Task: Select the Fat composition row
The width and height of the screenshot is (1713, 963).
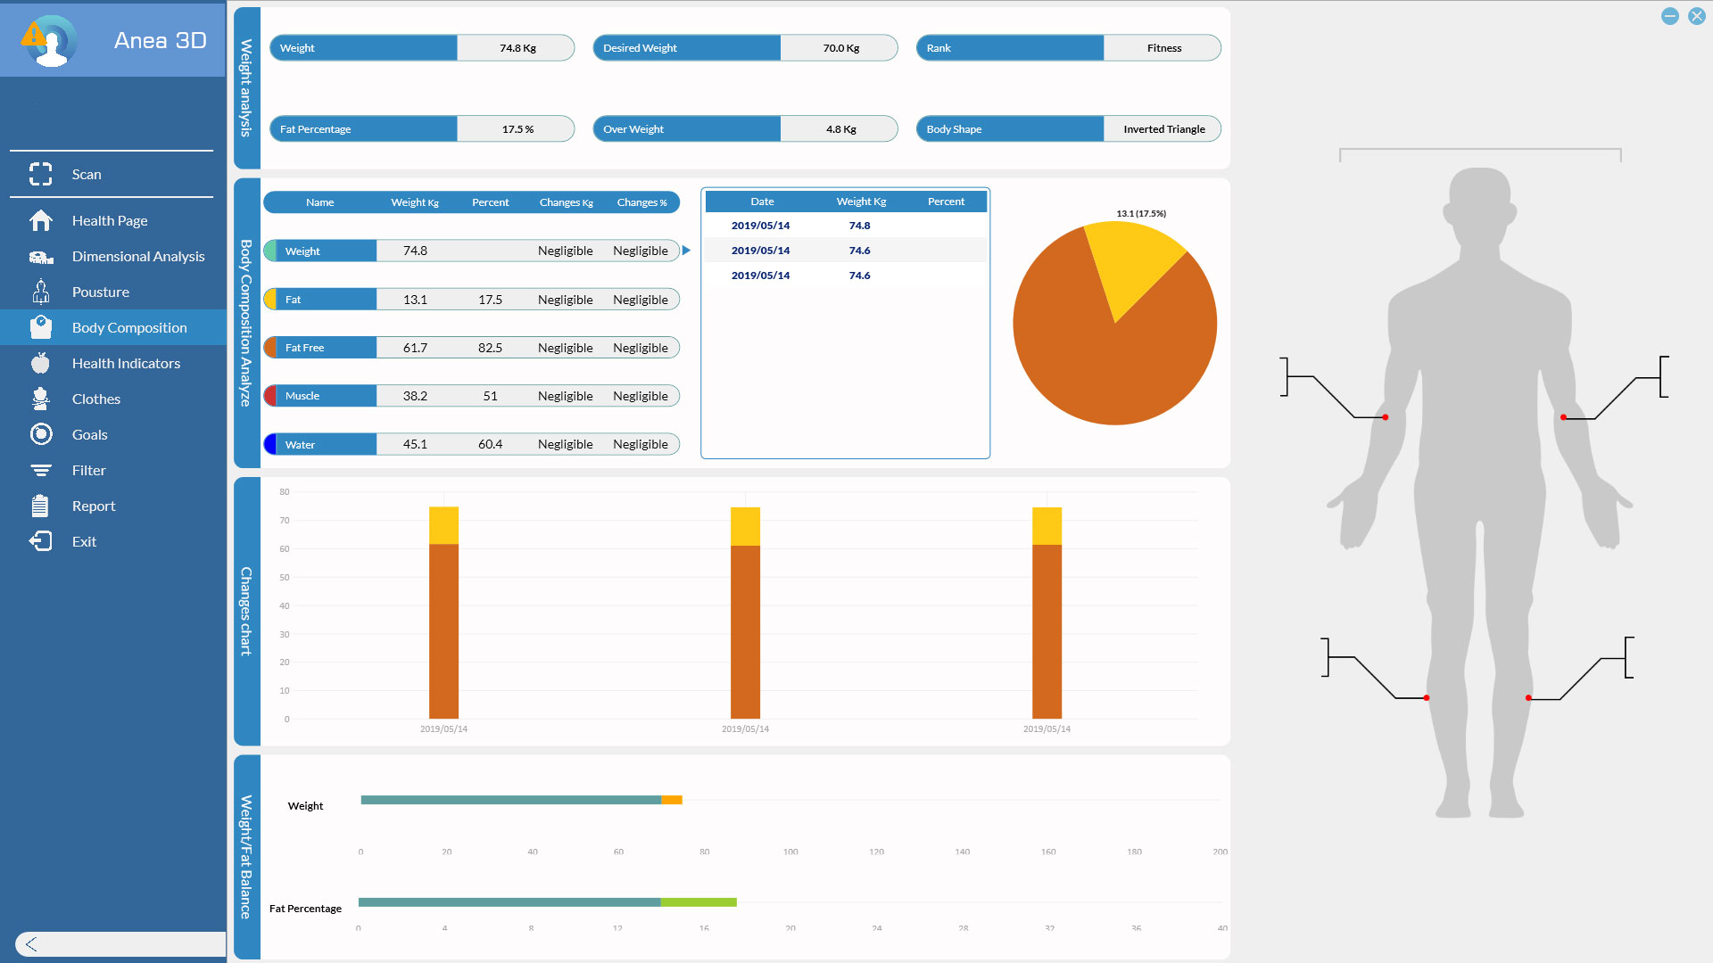Action: [x=471, y=300]
